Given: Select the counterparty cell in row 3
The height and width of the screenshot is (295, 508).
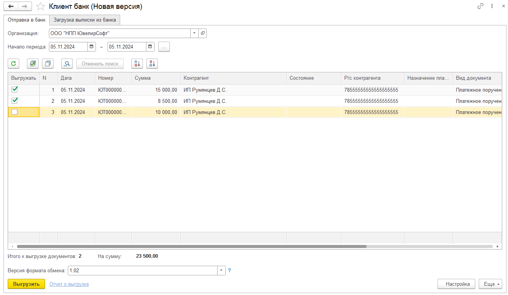Looking at the screenshot, I should [233, 112].
